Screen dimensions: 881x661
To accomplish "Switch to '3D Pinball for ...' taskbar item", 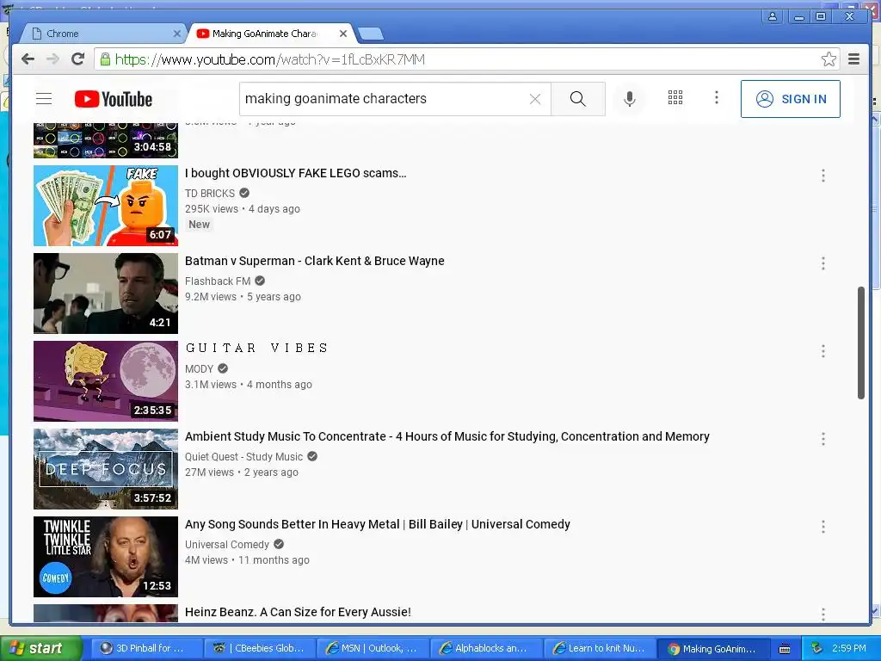I will (x=145, y=649).
